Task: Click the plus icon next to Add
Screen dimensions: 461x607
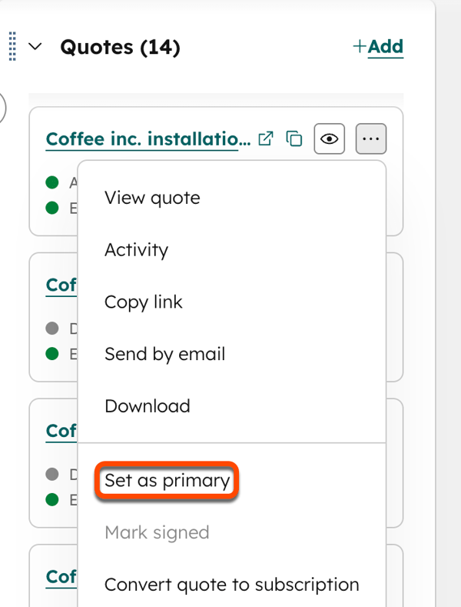Action: coord(360,46)
